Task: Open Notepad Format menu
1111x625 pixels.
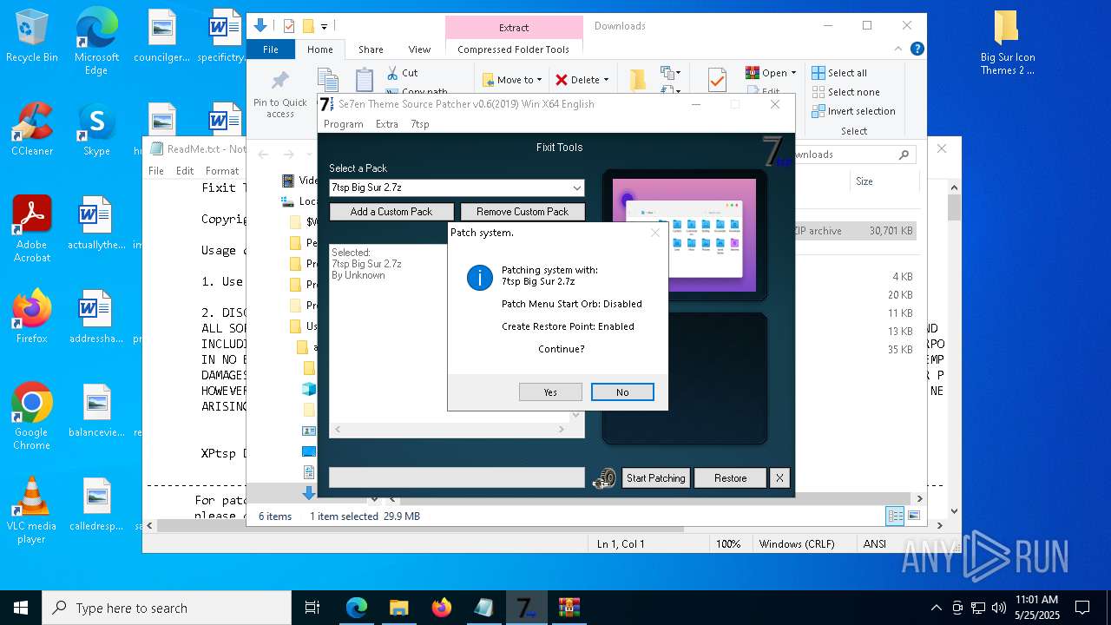Action: (222, 171)
